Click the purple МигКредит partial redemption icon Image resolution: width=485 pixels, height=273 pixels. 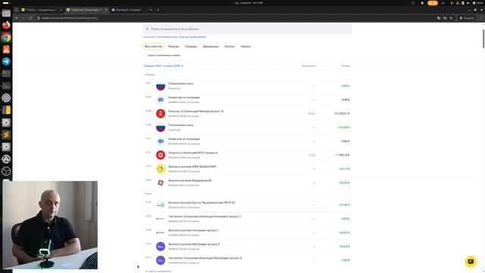click(161, 260)
